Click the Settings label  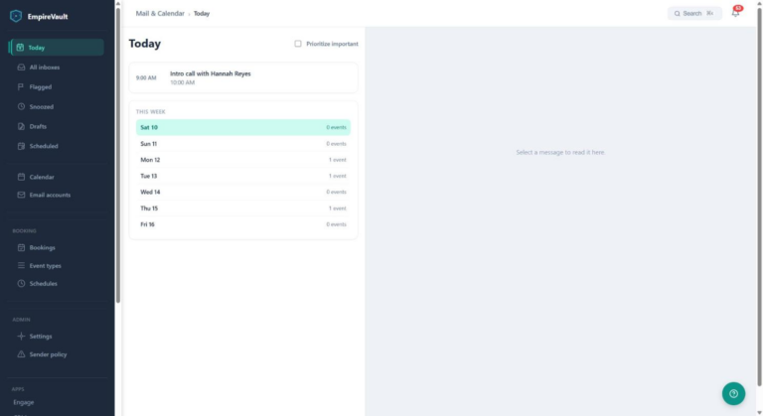point(41,337)
